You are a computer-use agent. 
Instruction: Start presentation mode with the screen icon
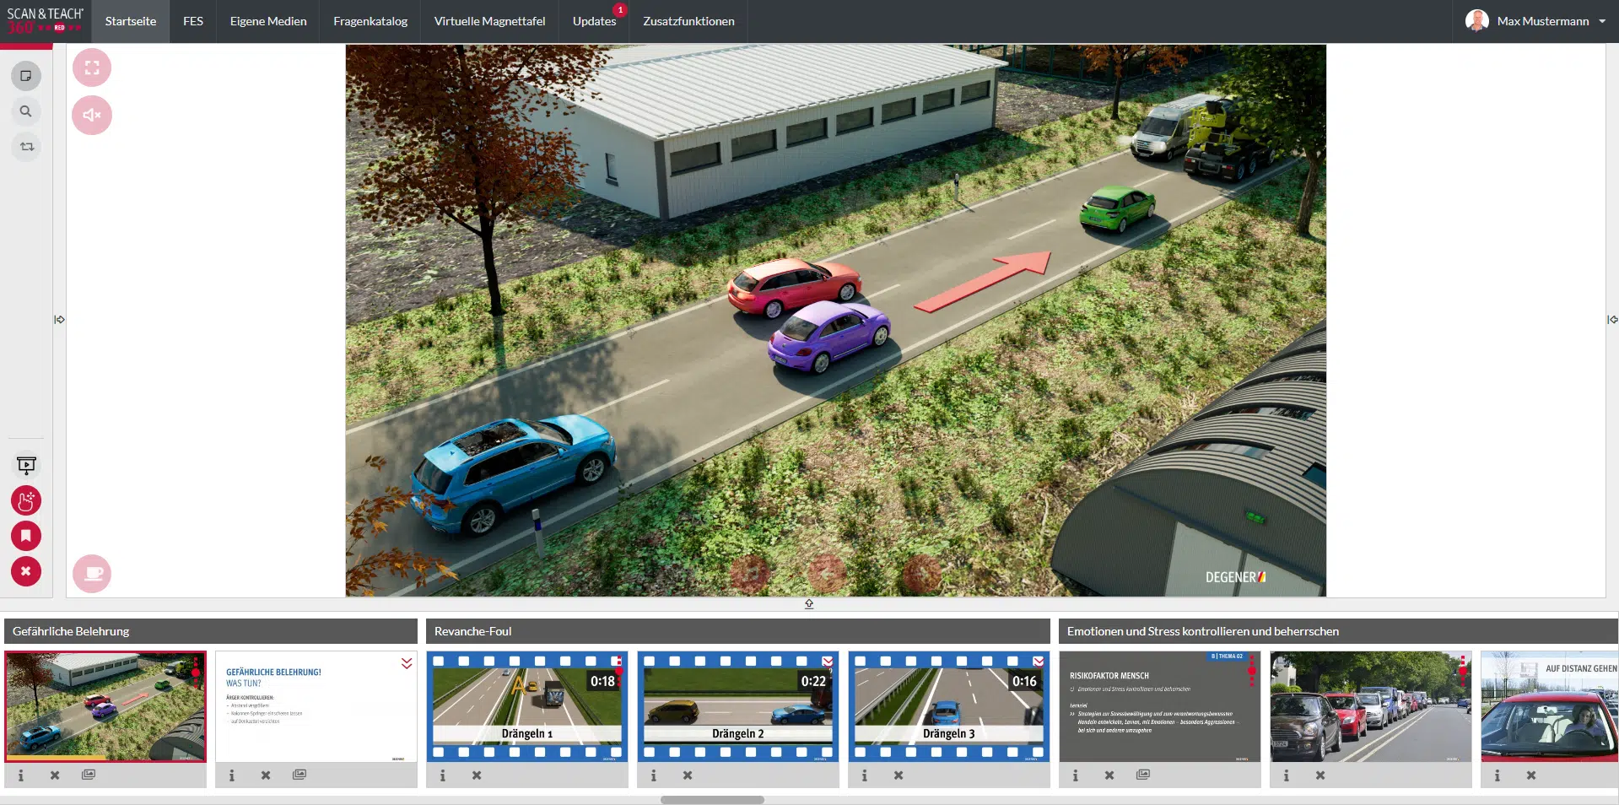click(x=26, y=465)
